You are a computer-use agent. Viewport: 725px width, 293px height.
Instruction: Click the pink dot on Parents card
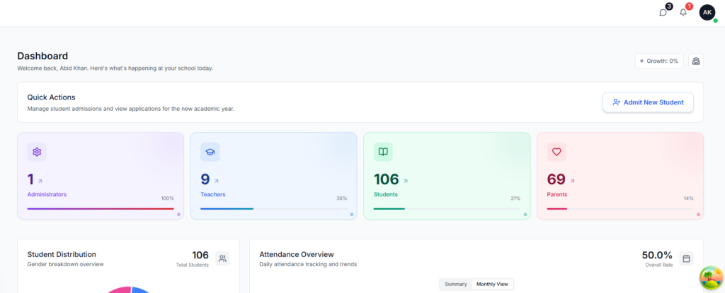pyautogui.click(x=698, y=215)
